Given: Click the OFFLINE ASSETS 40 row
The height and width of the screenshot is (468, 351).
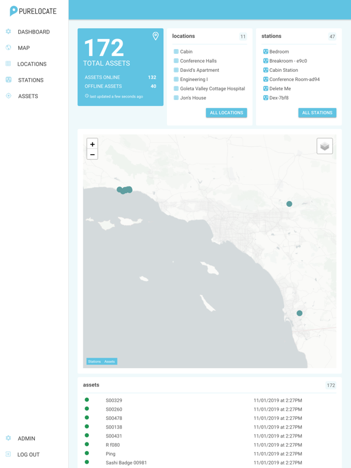Looking at the screenshot, I should coord(120,87).
